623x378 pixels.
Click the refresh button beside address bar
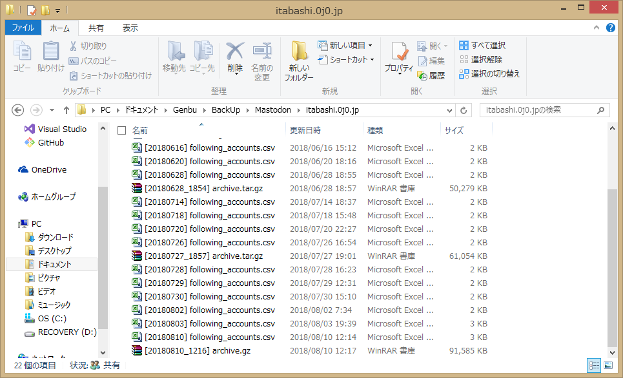point(464,110)
